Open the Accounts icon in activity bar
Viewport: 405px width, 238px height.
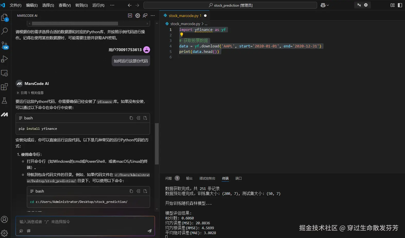coord(5,219)
